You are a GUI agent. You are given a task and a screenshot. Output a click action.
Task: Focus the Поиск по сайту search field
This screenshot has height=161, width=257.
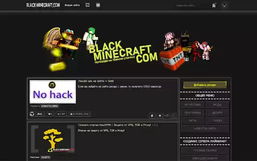(x=193, y=5)
